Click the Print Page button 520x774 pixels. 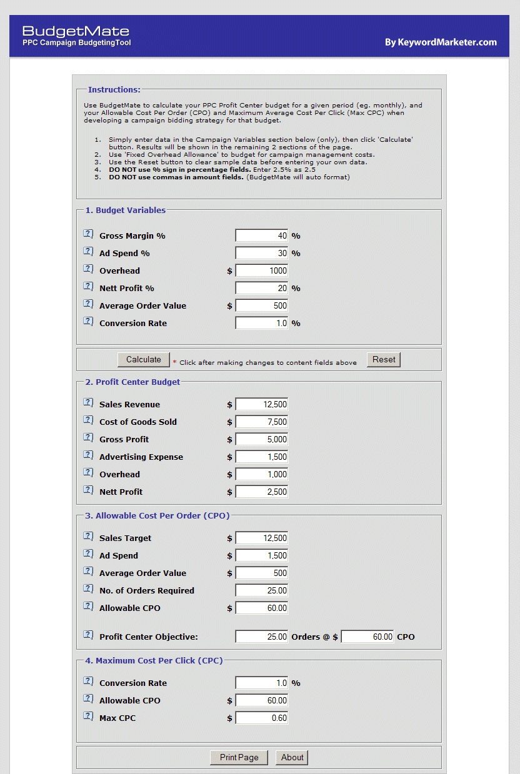(239, 757)
